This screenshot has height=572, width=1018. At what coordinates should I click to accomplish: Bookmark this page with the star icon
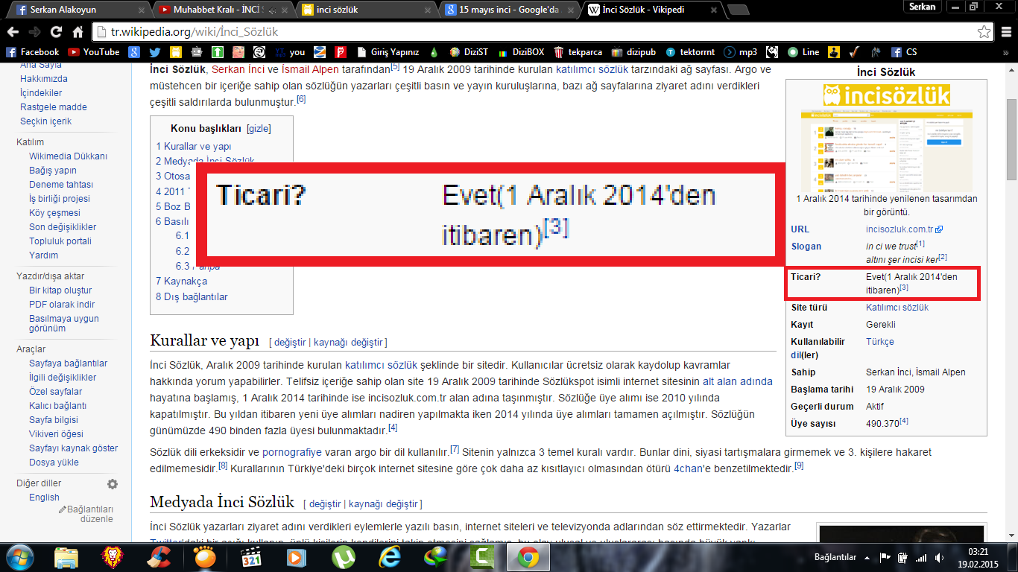pyautogui.click(x=984, y=33)
